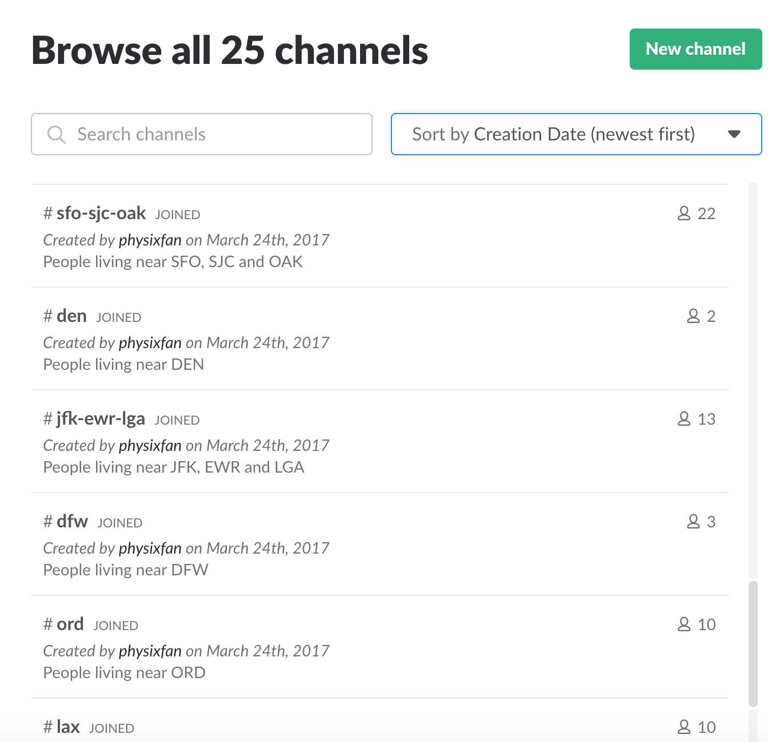The height and width of the screenshot is (742, 768).
Task: Click the channel list scrollbar thumb
Action: pyautogui.click(x=753, y=644)
